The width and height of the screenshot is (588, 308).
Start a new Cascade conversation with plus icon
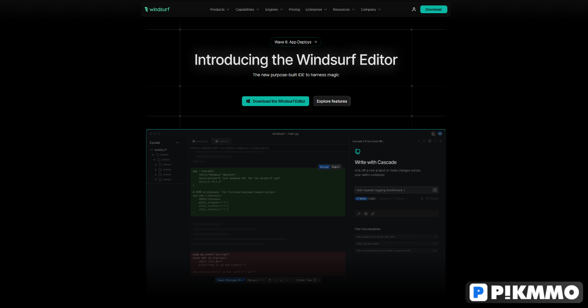pos(418,141)
